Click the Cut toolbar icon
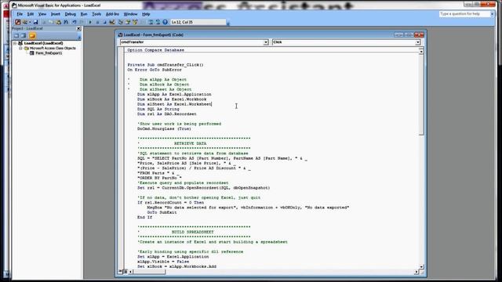This screenshot has height=282, width=502. (45, 22)
